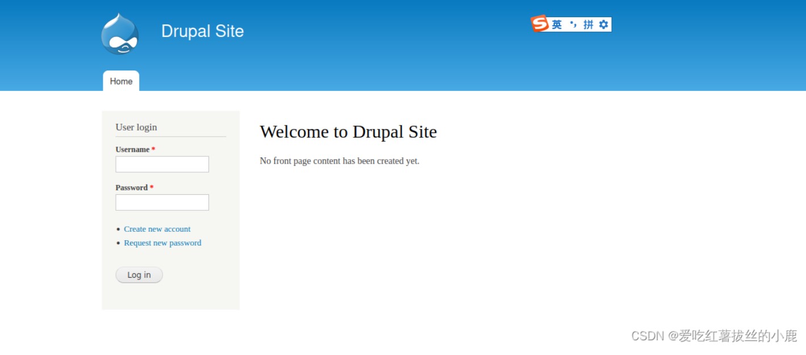Click the 'No front page content' message
806x355 pixels.
point(339,161)
